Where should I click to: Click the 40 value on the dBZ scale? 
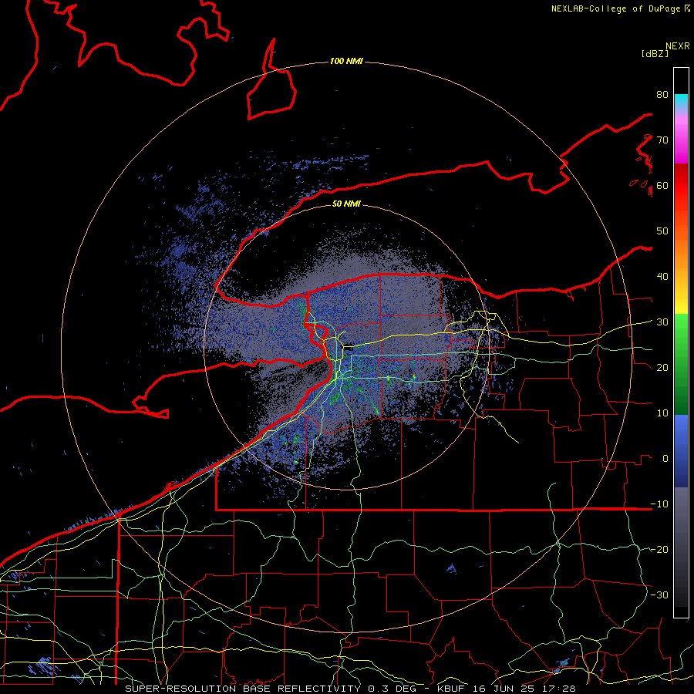[x=662, y=277]
